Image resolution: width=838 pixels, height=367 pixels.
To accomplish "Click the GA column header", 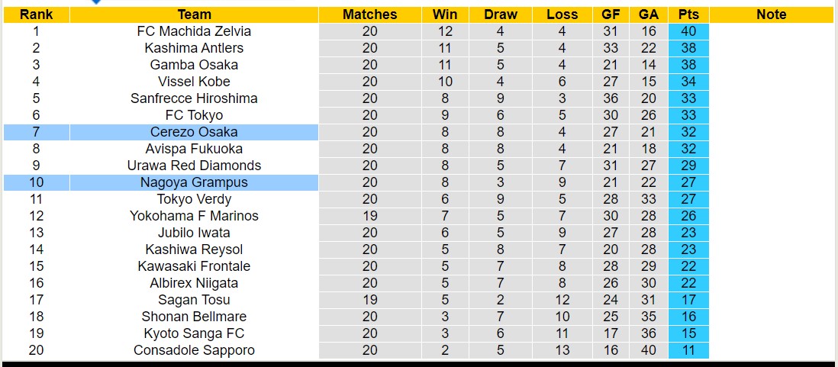I will coord(649,14).
